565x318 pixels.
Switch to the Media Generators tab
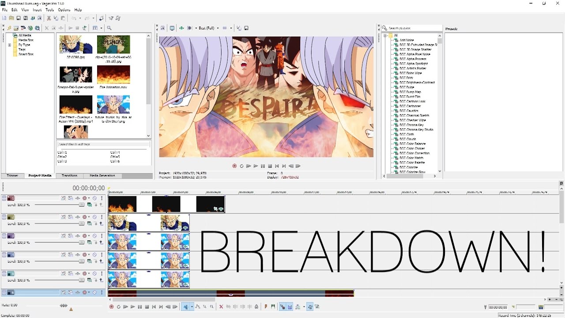point(102,175)
